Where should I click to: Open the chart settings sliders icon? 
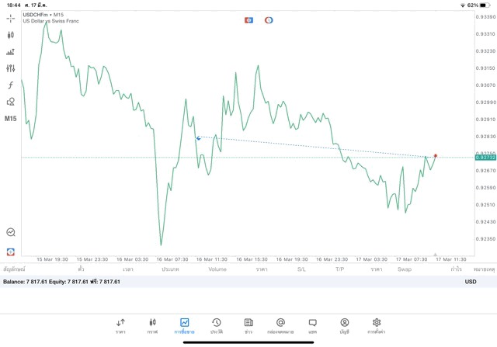[10, 68]
